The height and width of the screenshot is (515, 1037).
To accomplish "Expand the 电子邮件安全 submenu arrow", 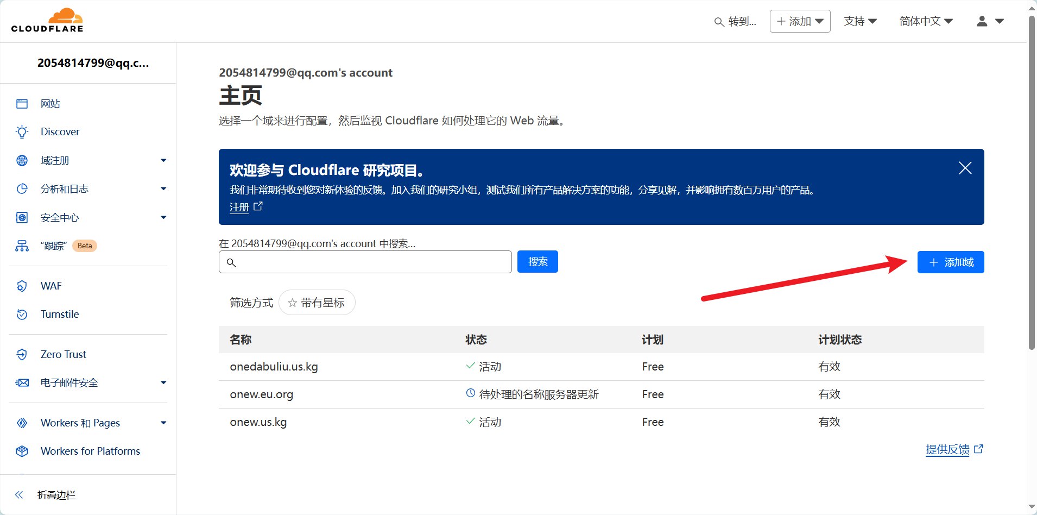I will [163, 382].
